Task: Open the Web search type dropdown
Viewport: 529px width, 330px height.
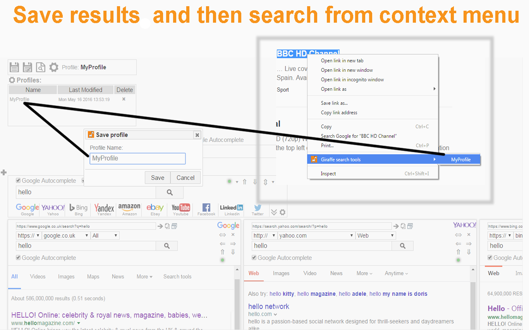Action: click(x=376, y=236)
